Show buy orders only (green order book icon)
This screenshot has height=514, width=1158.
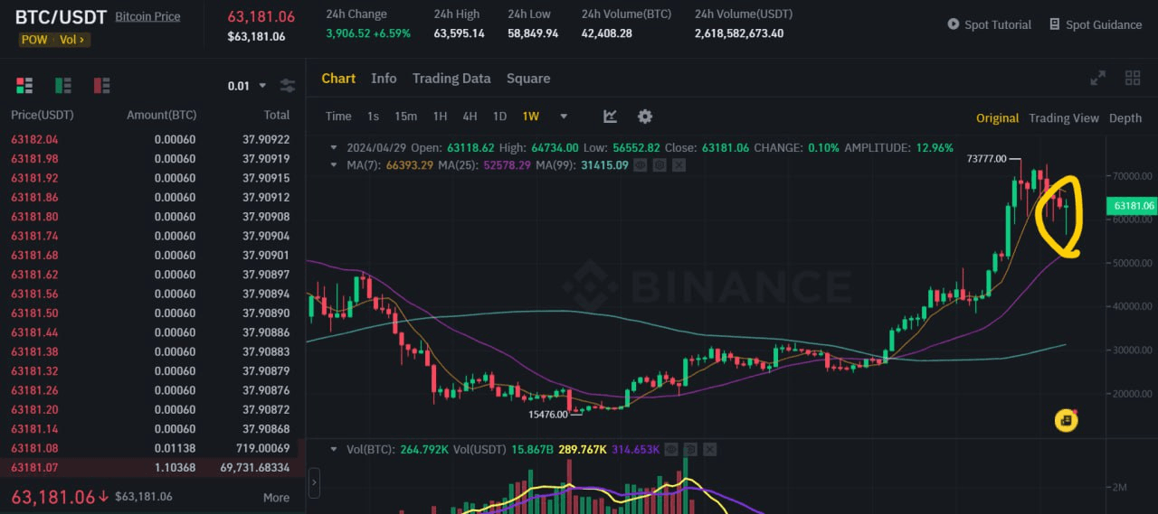tap(63, 86)
